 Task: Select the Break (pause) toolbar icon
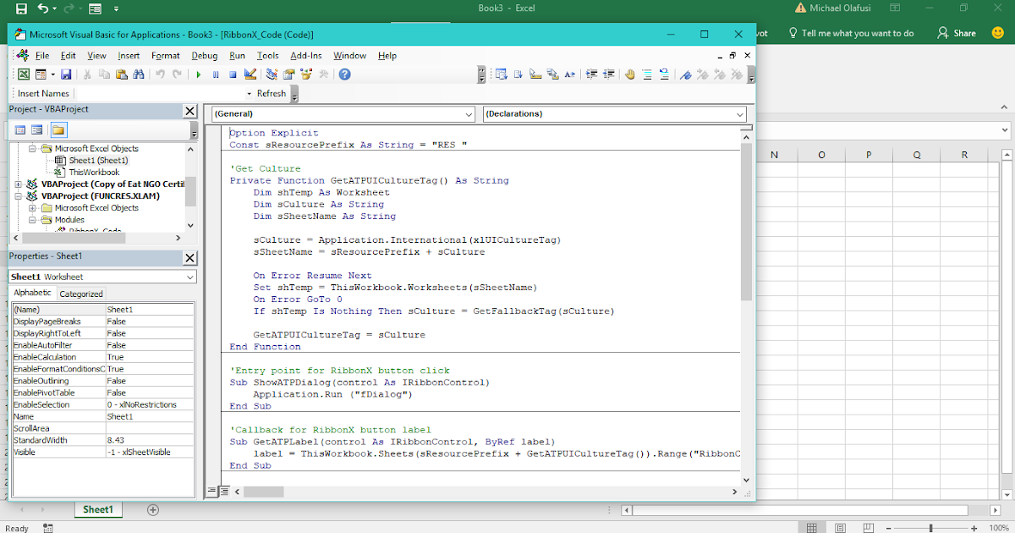217,74
